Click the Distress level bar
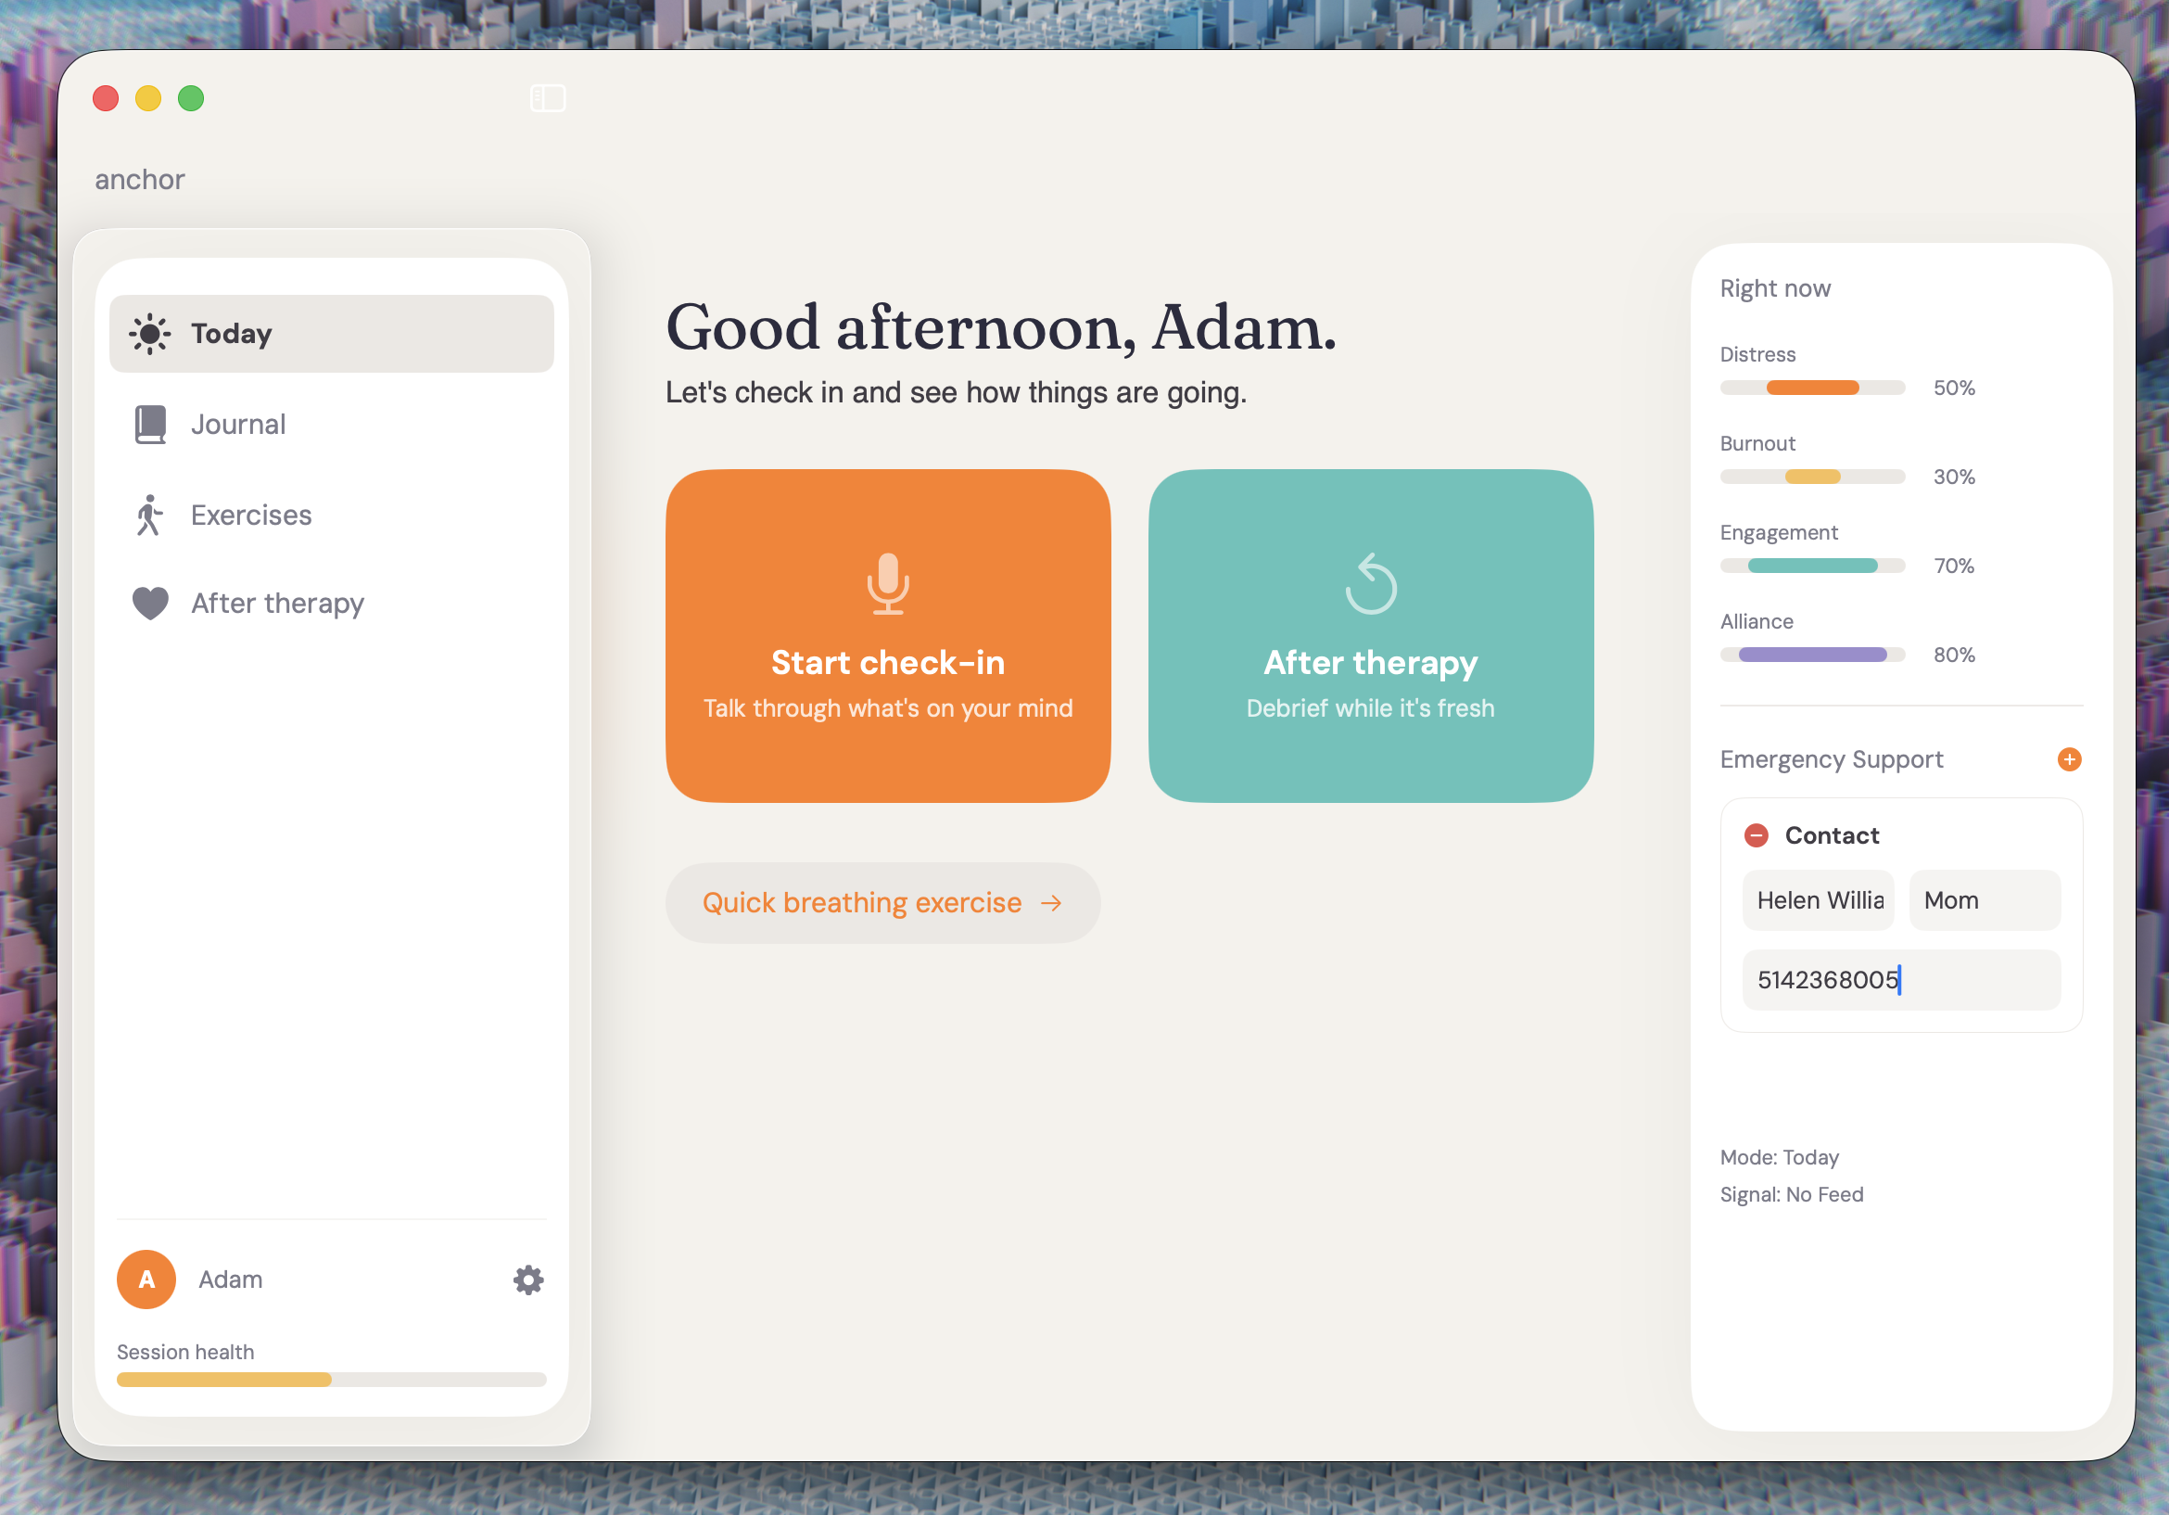The width and height of the screenshot is (2169, 1515). [1812, 388]
